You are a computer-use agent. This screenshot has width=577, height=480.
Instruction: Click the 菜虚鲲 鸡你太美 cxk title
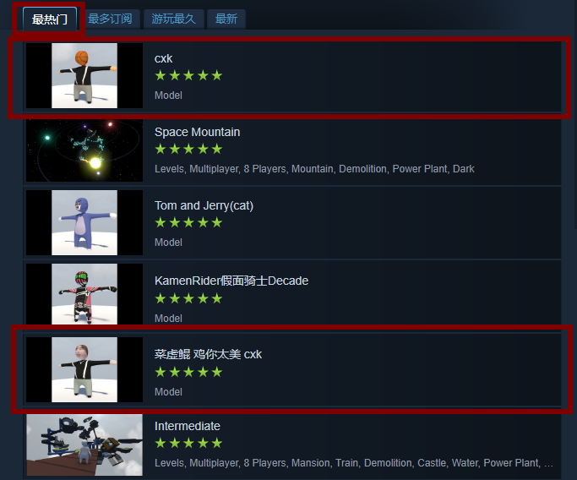[209, 354]
